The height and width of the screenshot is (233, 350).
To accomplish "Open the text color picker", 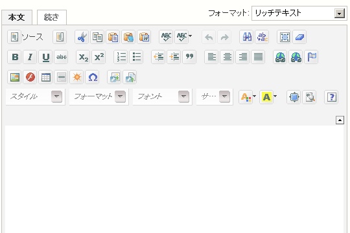I will [x=248, y=97].
